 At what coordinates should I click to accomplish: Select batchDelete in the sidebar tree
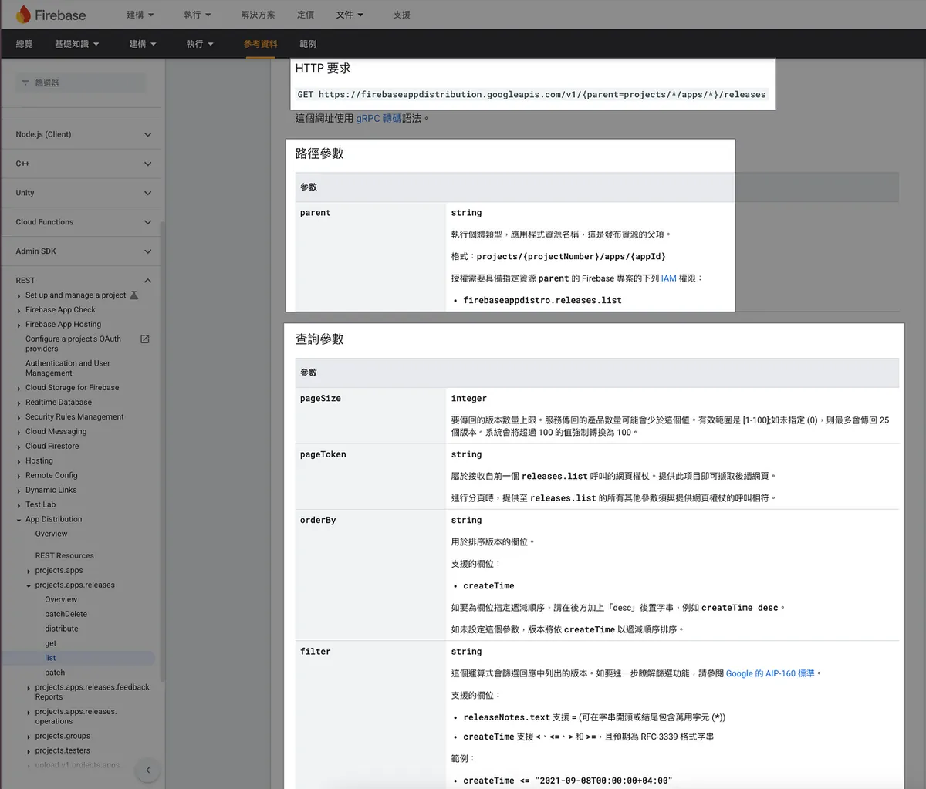pos(66,614)
